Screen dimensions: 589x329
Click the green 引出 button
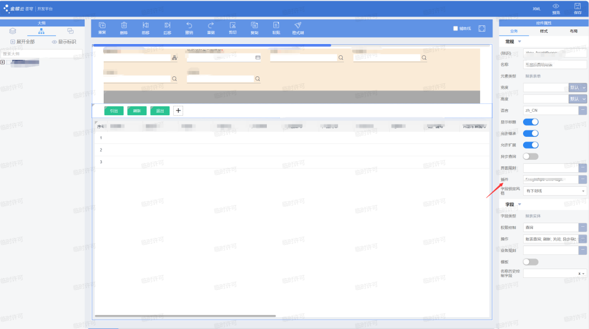(114, 111)
